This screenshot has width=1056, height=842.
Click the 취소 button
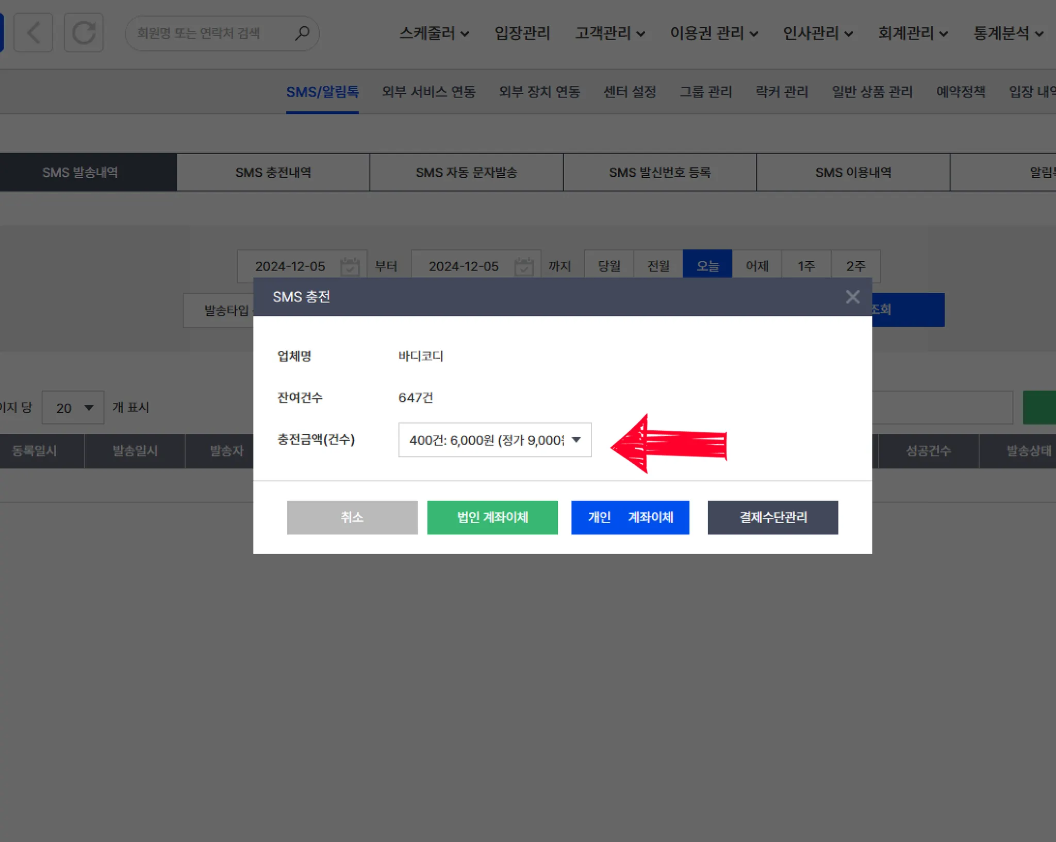pyautogui.click(x=352, y=517)
